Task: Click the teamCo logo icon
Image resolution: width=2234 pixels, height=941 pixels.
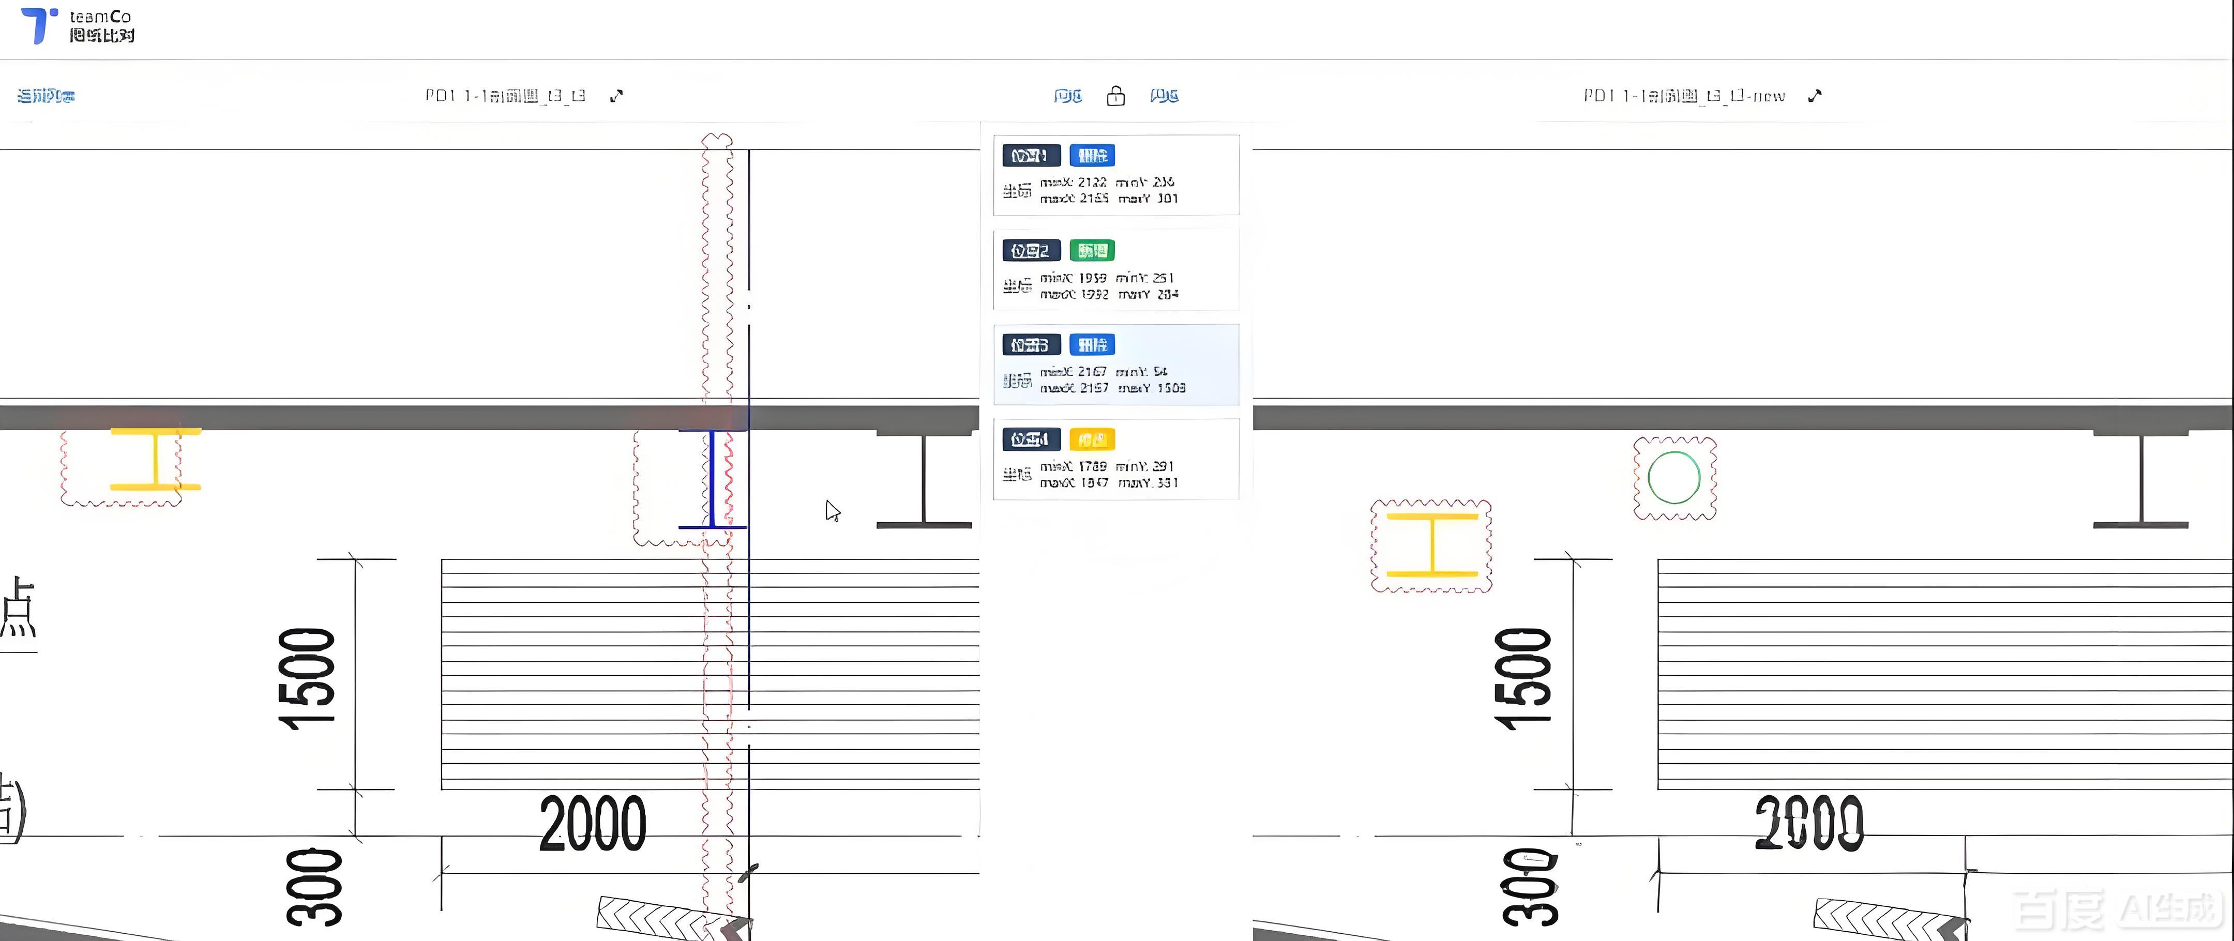Action: point(38,24)
